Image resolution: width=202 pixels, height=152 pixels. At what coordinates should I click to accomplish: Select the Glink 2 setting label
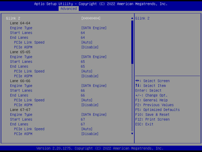pos(13,18)
